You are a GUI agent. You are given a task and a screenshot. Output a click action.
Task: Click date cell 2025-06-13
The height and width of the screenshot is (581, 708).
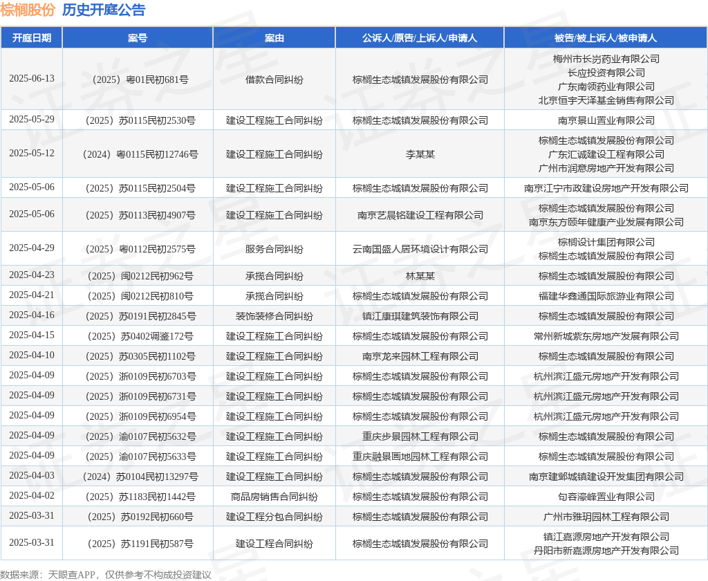tap(32, 79)
